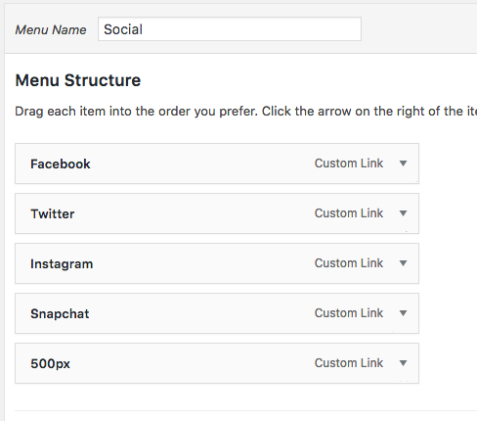477x421 pixels.
Task: Click the drag-order instruction text
Action: [245, 112]
